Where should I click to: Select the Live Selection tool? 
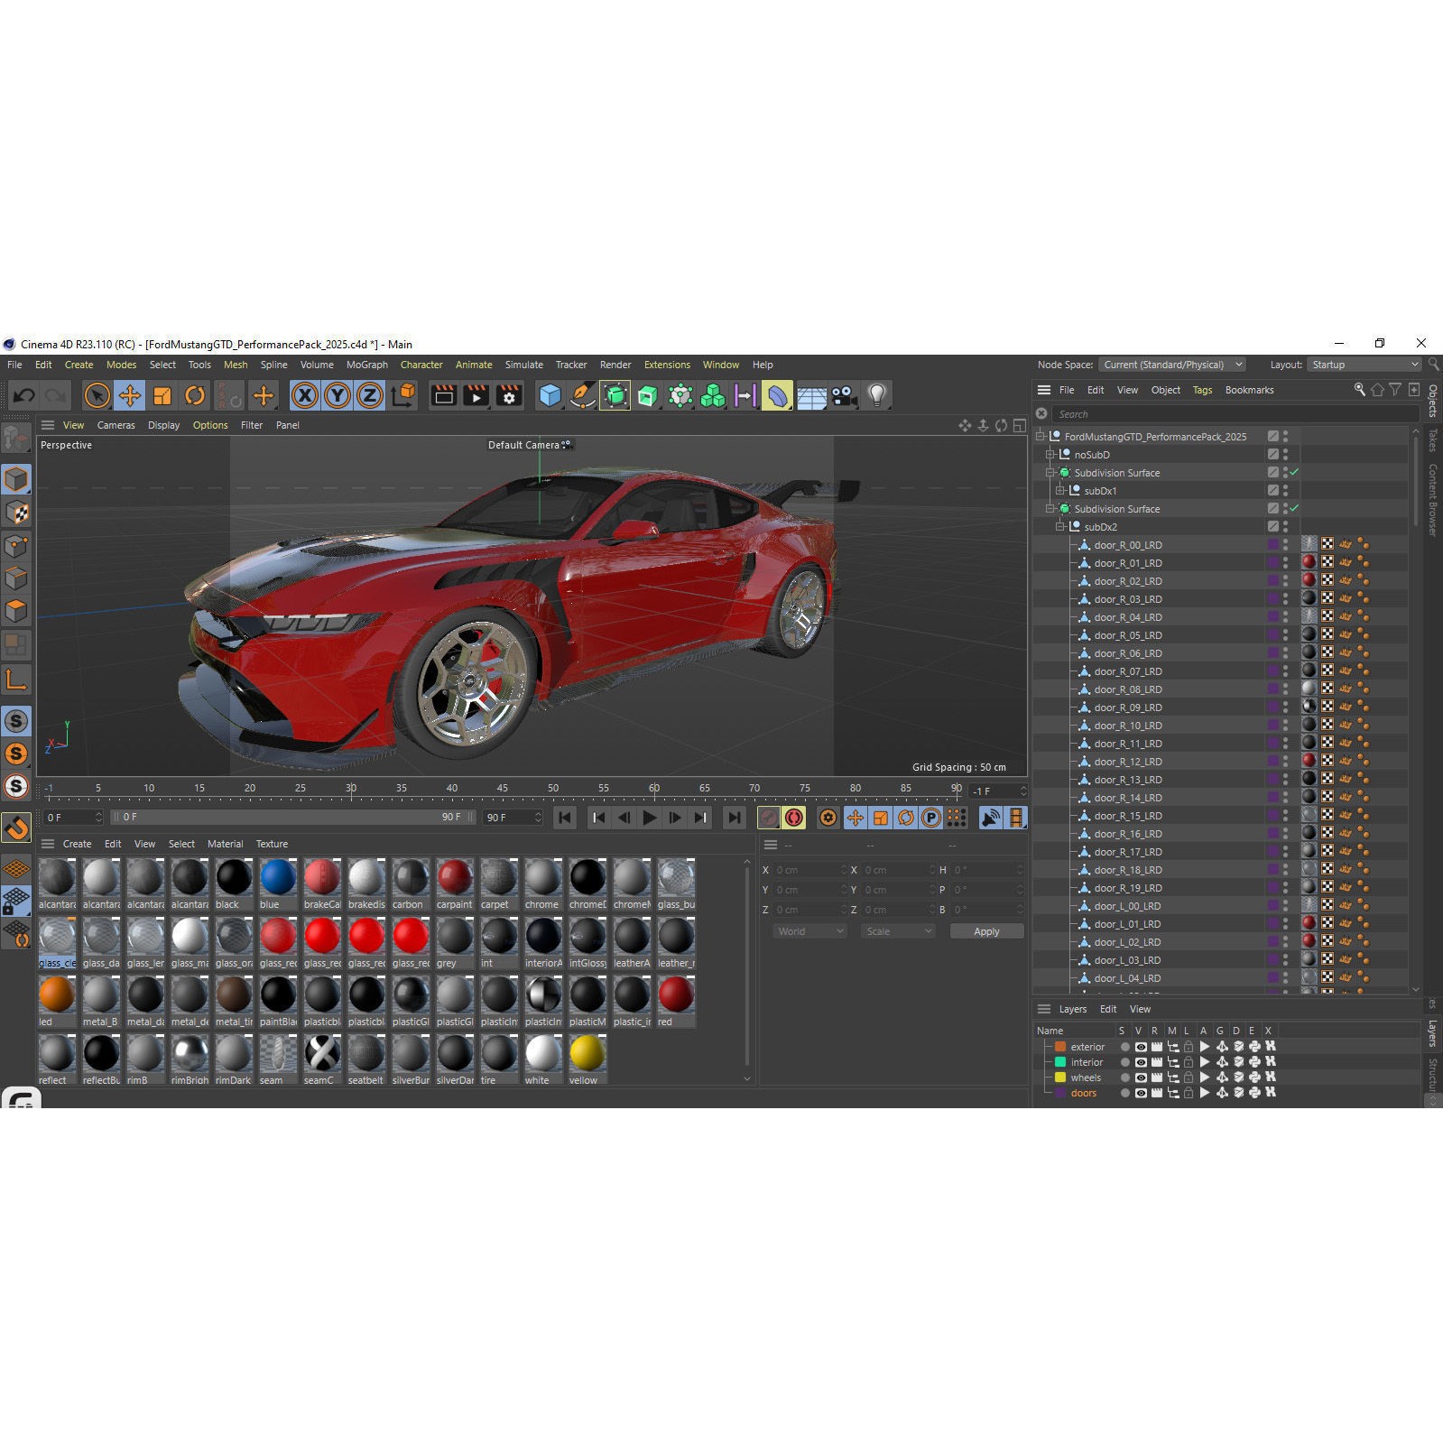click(97, 395)
